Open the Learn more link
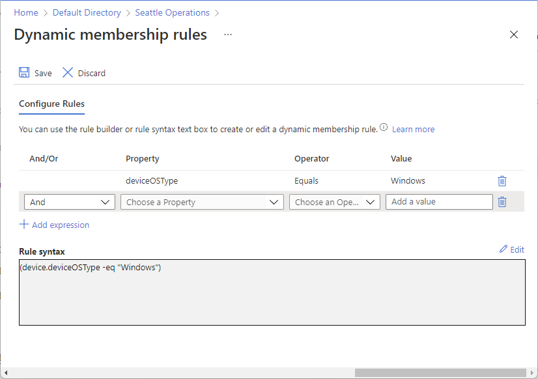This screenshot has height=379, width=538. coord(413,130)
